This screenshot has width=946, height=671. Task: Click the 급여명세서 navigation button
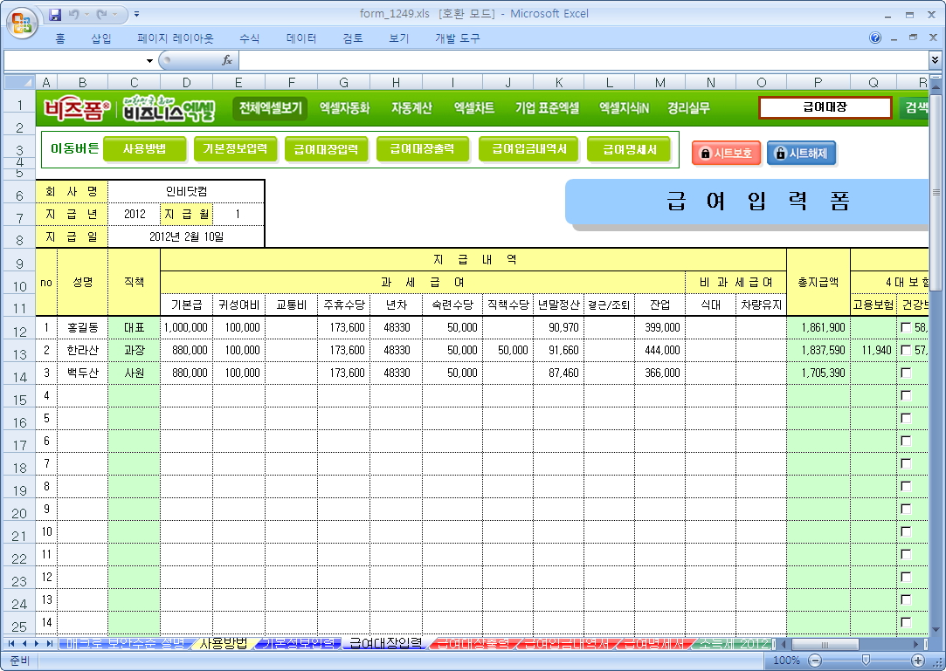coord(628,149)
